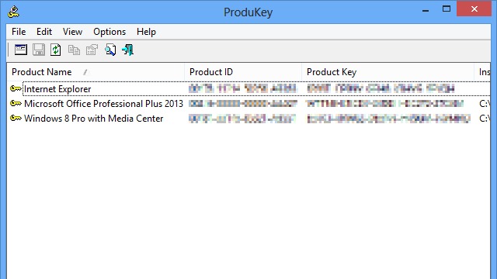Sort by the Product Name column header
Viewport: 497px width, 279px height.
coord(96,72)
